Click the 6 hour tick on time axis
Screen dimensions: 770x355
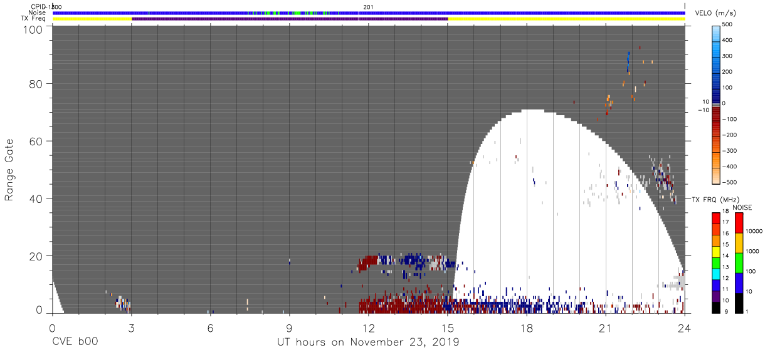pos(210,327)
